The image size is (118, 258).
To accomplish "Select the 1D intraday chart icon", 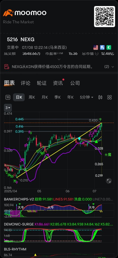I will 8,97.
